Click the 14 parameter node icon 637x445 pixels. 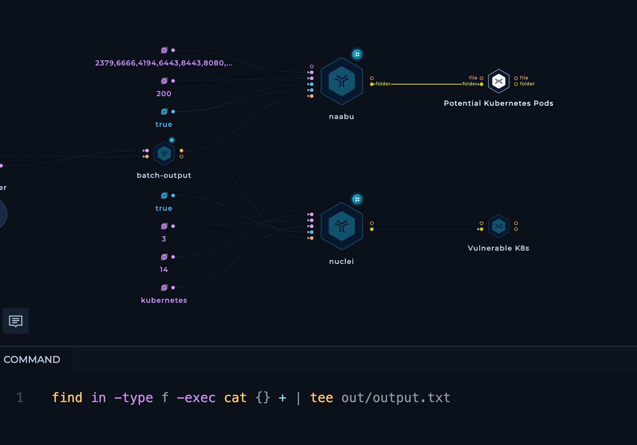tap(164, 257)
